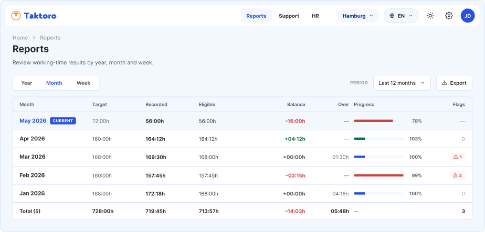The image size is (485, 232).
Task: Open the warning flag for Mar 2026
Action: pyautogui.click(x=458, y=157)
